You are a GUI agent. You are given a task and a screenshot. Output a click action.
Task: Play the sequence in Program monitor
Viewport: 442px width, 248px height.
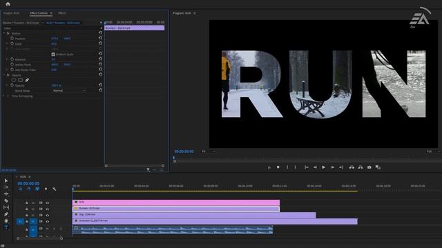coord(324,167)
